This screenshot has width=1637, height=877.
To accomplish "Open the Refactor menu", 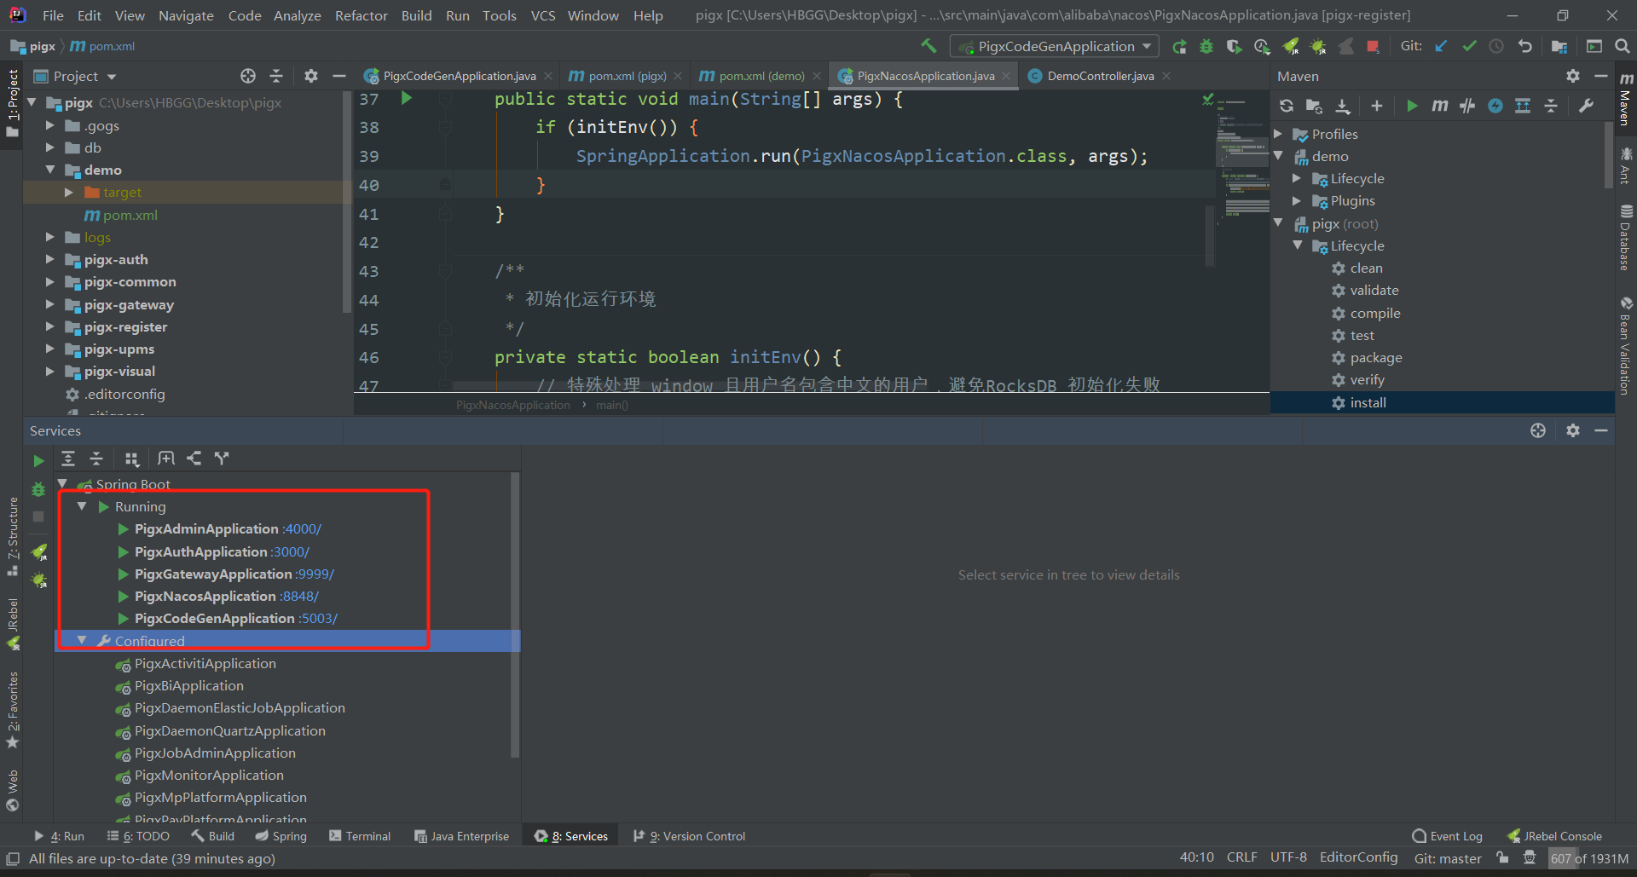I will click(x=361, y=15).
